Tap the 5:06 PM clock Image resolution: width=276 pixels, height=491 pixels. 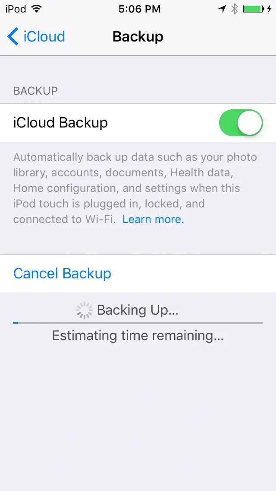[139, 9]
